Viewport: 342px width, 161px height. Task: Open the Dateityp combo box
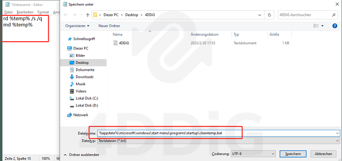[218, 141]
